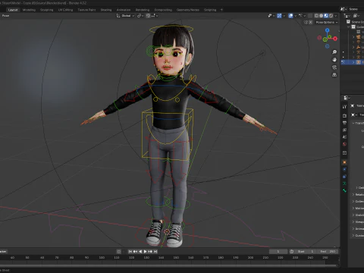The width and height of the screenshot is (364, 273).
Task: Open the UV Editing workspace tab
Action: [x=65, y=10]
